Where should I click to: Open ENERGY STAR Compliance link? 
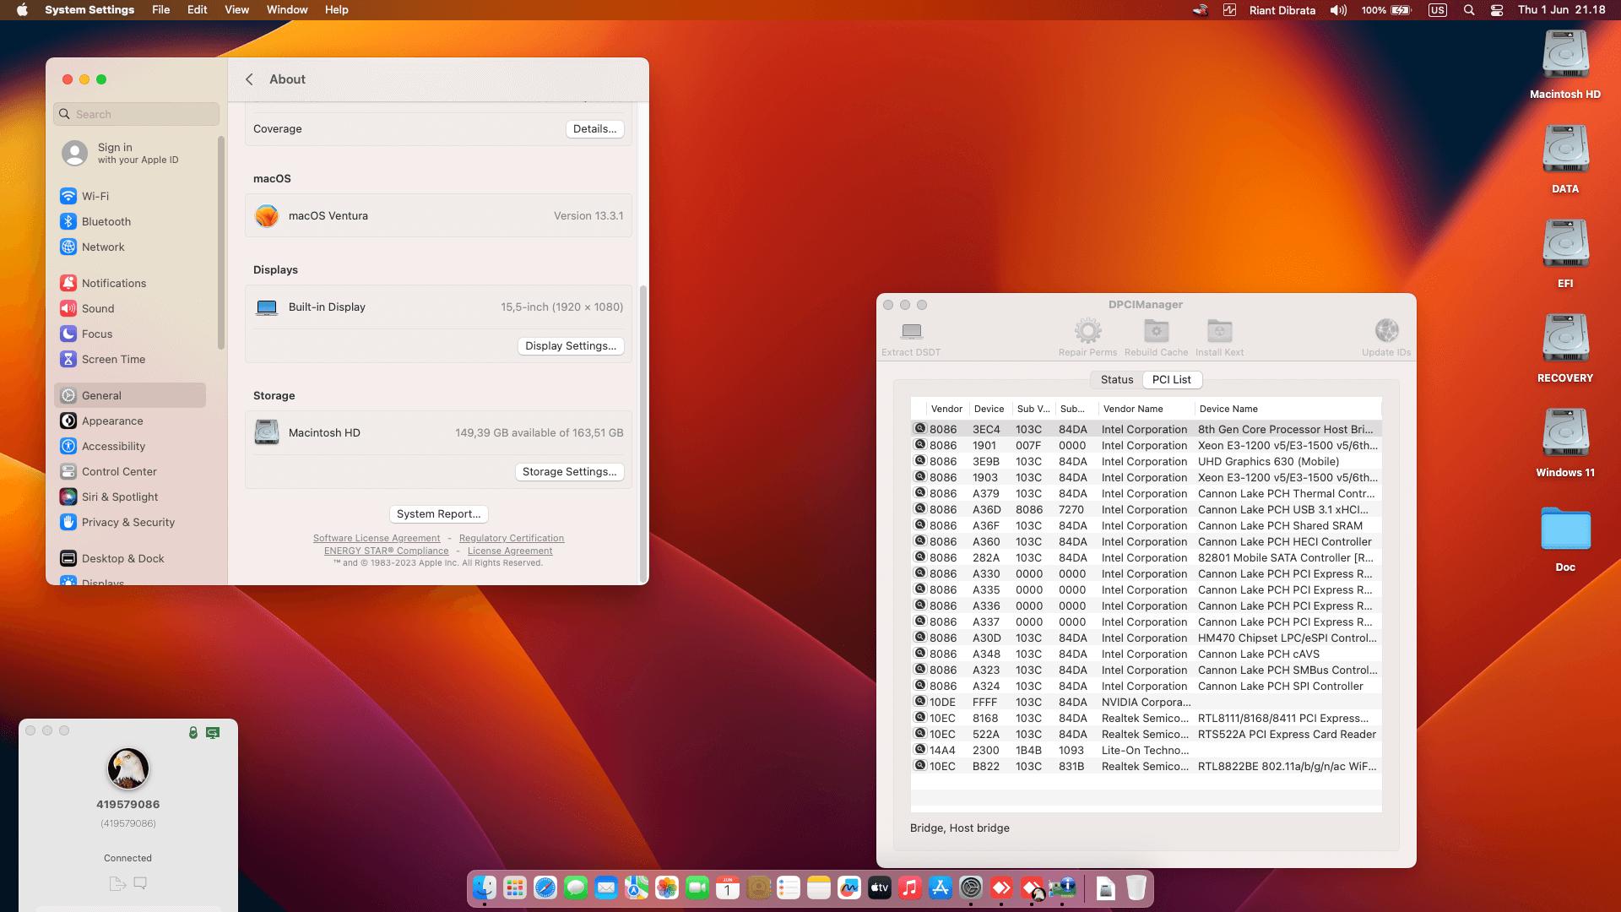pos(387,551)
